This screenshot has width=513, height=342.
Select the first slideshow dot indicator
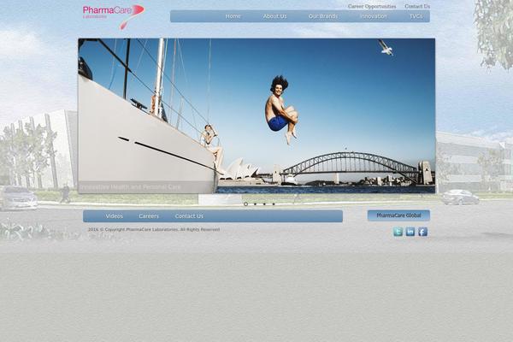[x=246, y=203]
